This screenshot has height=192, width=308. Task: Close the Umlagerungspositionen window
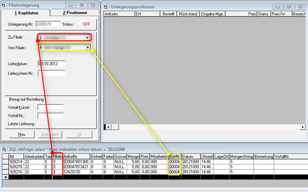[x=301, y=7]
